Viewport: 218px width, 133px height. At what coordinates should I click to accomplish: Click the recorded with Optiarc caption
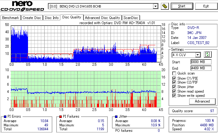117,23
